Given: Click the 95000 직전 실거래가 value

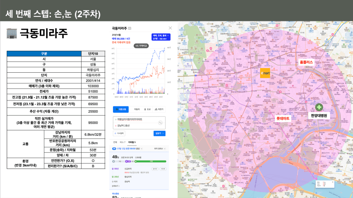Looking at the screenshot, I should [x=93, y=123].
